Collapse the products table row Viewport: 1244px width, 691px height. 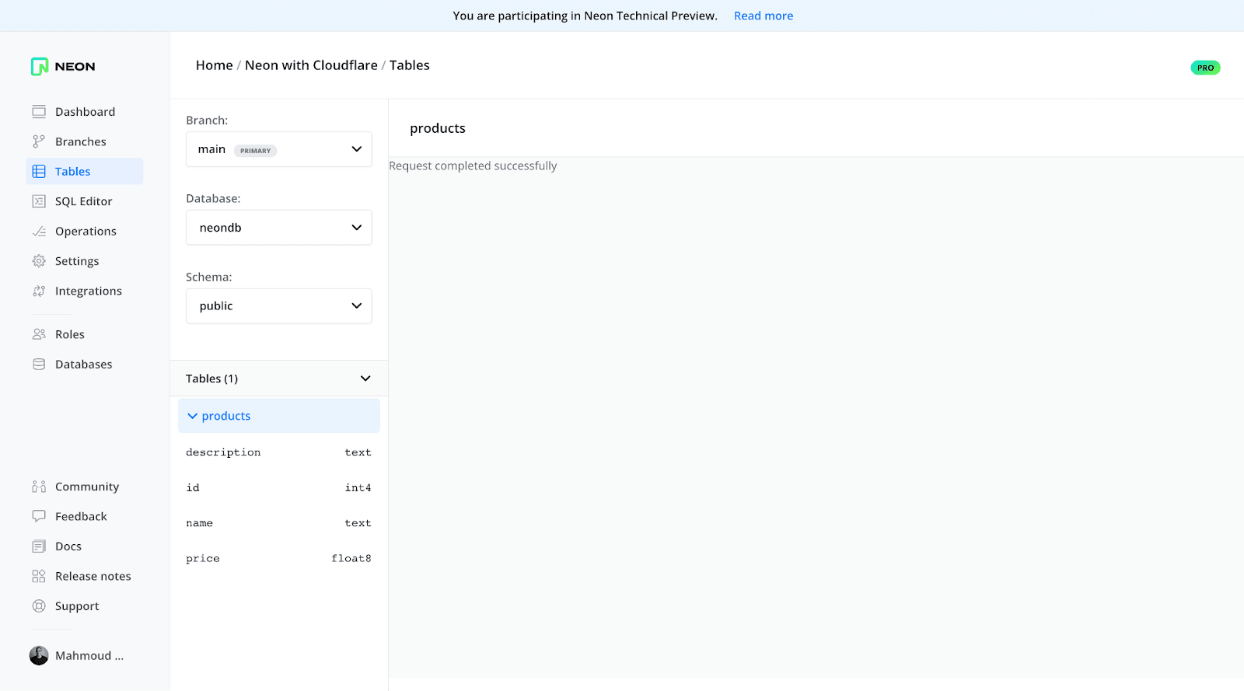tap(278, 416)
